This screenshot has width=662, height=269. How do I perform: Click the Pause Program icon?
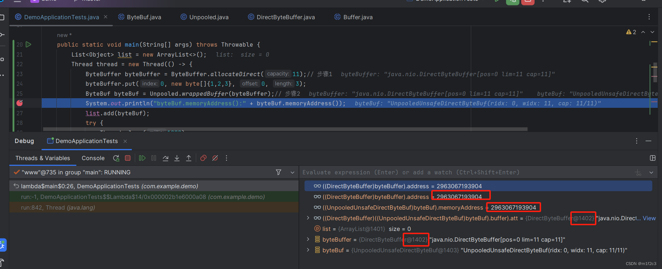point(154,158)
